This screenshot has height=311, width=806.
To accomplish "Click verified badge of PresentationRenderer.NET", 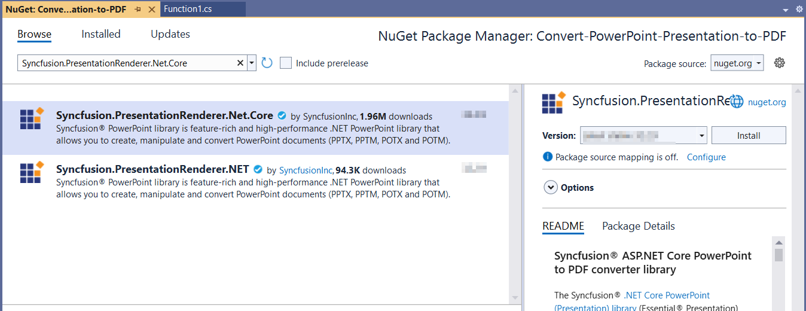I will coord(258,170).
